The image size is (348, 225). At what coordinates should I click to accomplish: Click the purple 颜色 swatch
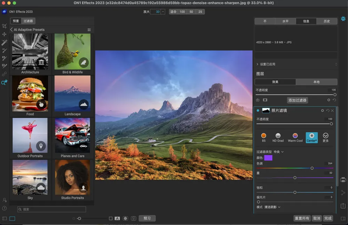[268, 158]
